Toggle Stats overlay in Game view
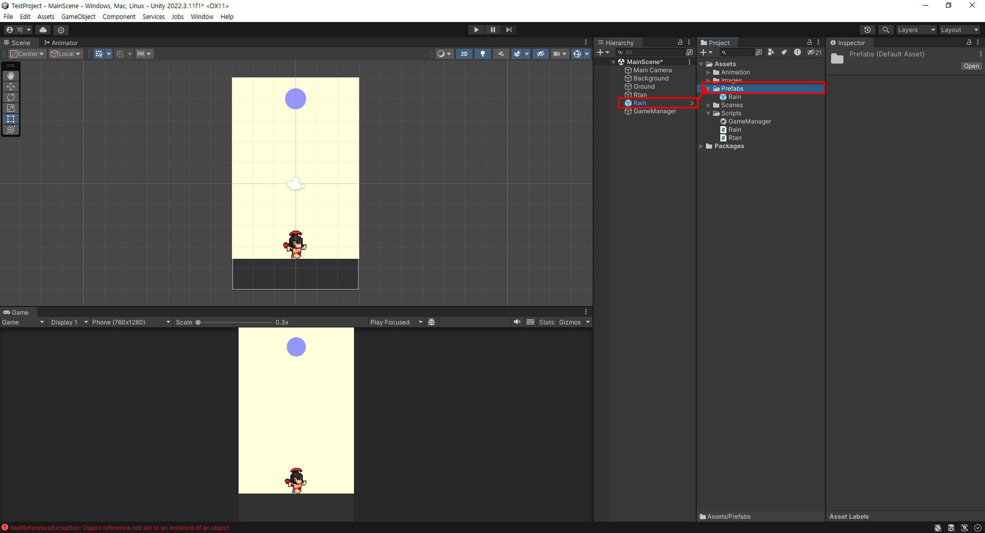This screenshot has width=985, height=533. pyautogui.click(x=546, y=322)
